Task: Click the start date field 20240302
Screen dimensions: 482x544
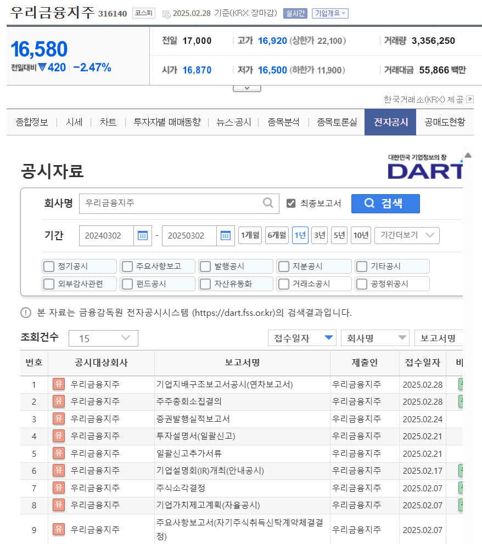Action: point(107,236)
